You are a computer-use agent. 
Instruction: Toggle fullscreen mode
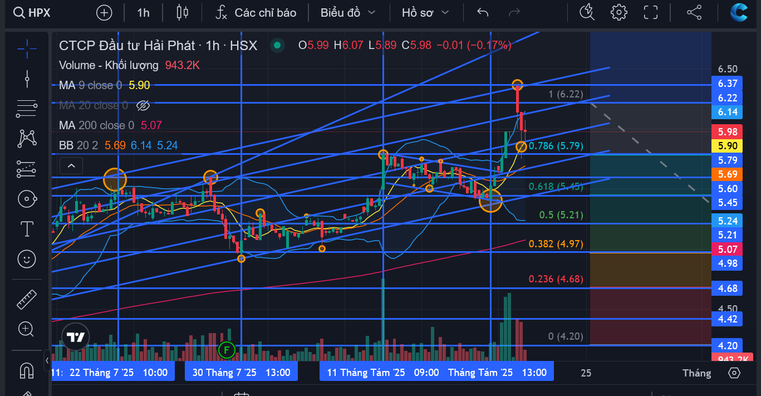pos(650,12)
